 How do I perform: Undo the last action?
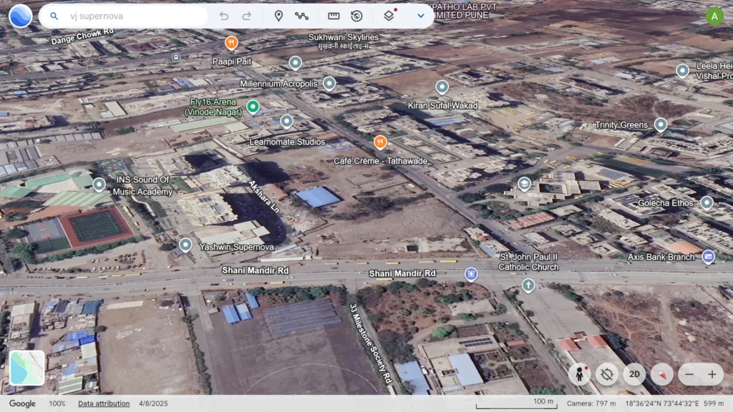224,16
